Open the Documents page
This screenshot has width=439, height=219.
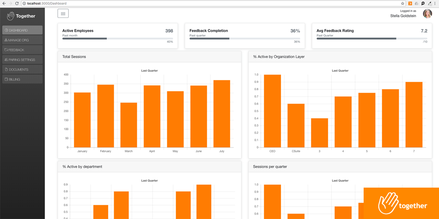click(x=22, y=69)
